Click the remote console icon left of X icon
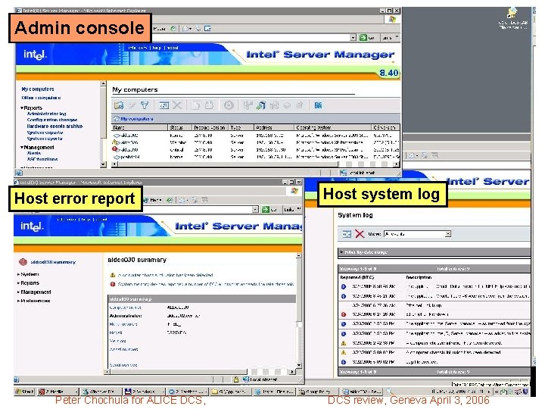 click(x=163, y=105)
